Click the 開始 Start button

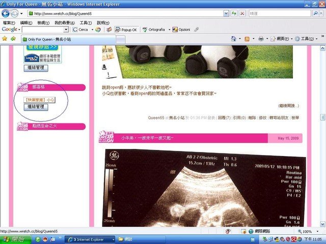click(15, 239)
